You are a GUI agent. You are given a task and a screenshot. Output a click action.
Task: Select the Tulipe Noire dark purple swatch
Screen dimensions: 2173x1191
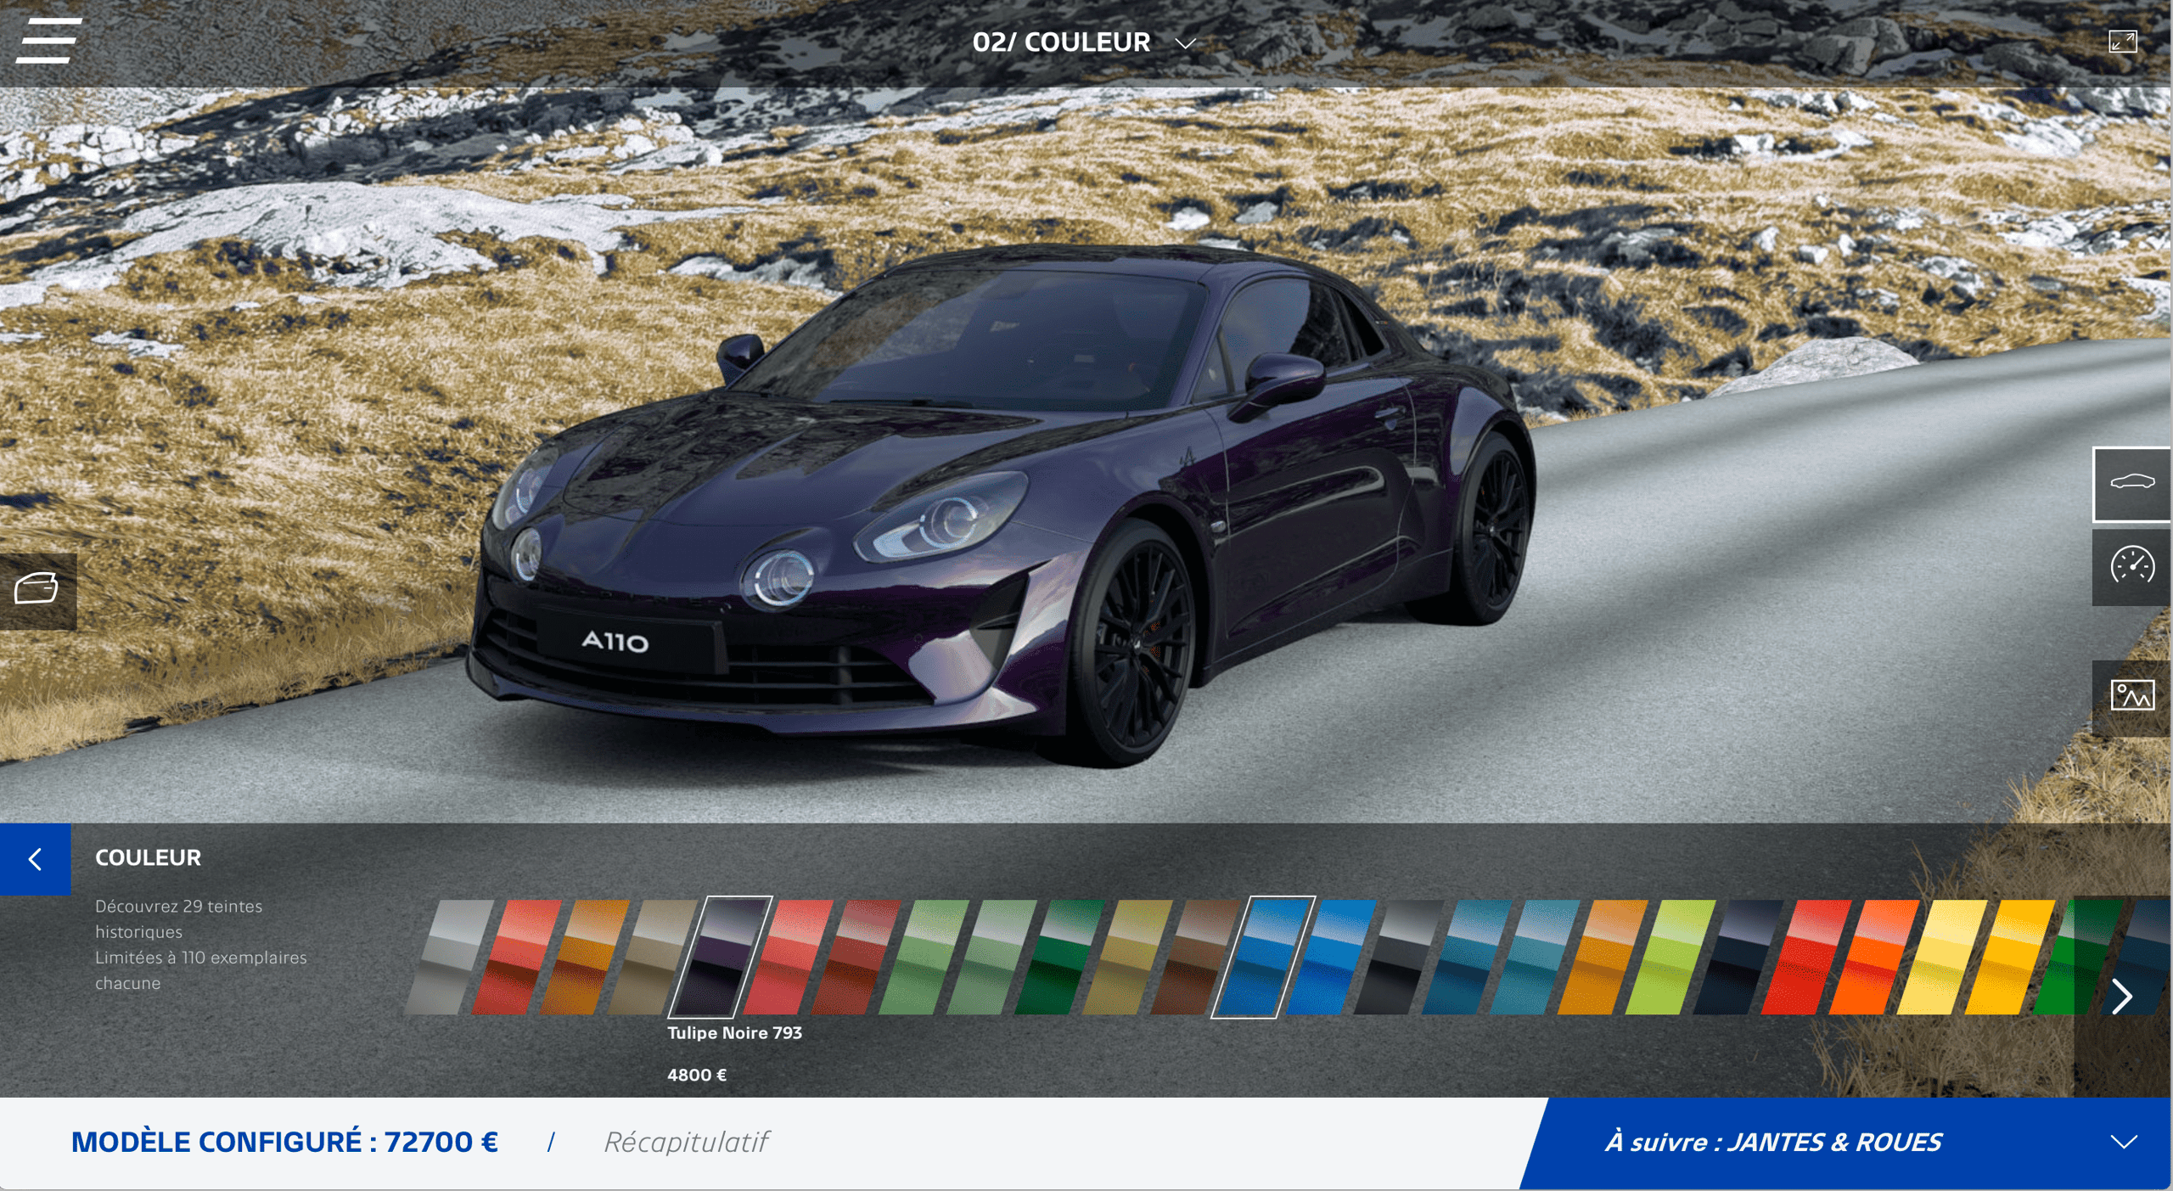click(x=720, y=957)
